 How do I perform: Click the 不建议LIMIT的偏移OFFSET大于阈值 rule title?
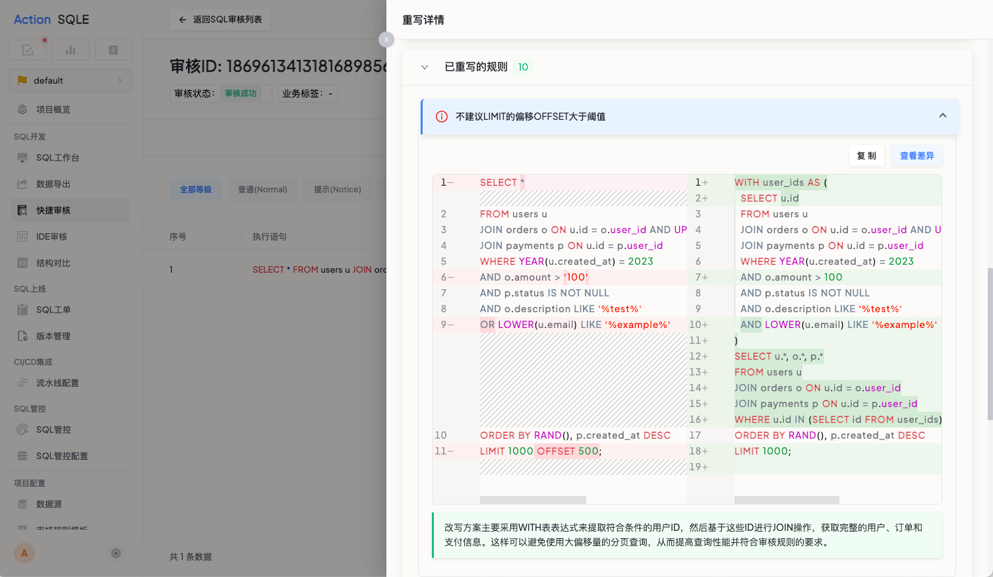(530, 117)
